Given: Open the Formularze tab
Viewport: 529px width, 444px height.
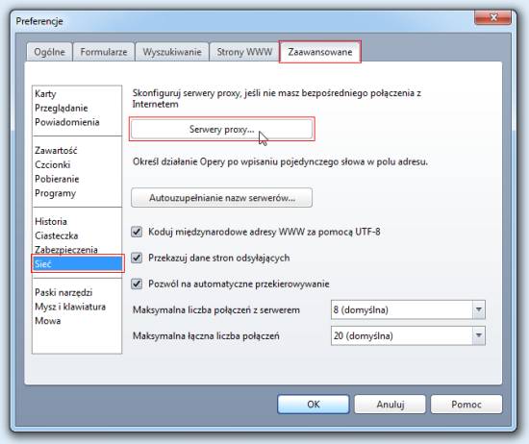Looking at the screenshot, I should point(104,52).
